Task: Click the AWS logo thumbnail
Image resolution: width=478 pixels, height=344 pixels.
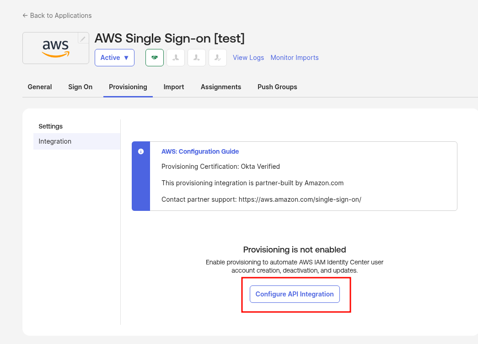Action: coord(55,48)
